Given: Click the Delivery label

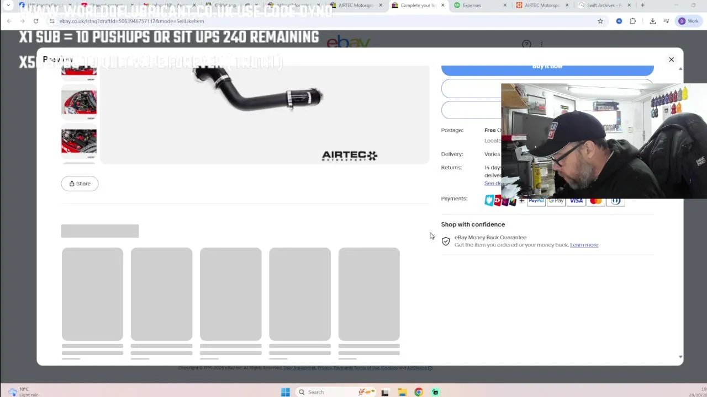Looking at the screenshot, I should click(x=452, y=154).
